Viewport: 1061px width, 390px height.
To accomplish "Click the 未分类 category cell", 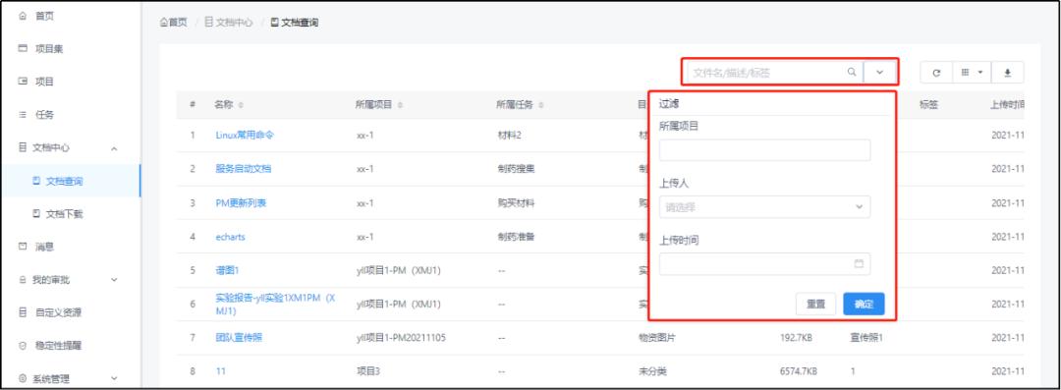I will click(652, 371).
